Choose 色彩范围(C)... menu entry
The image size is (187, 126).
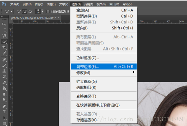tap(104, 58)
